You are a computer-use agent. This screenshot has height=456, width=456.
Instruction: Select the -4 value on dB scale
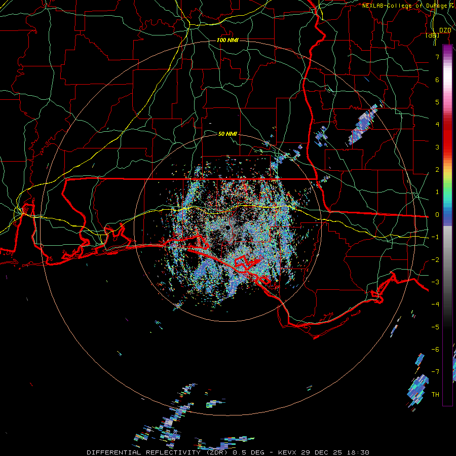coord(435,305)
